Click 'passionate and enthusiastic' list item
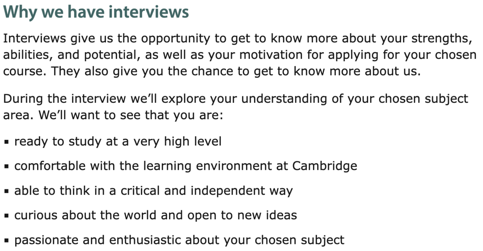 pyautogui.click(x=179, y=240)
